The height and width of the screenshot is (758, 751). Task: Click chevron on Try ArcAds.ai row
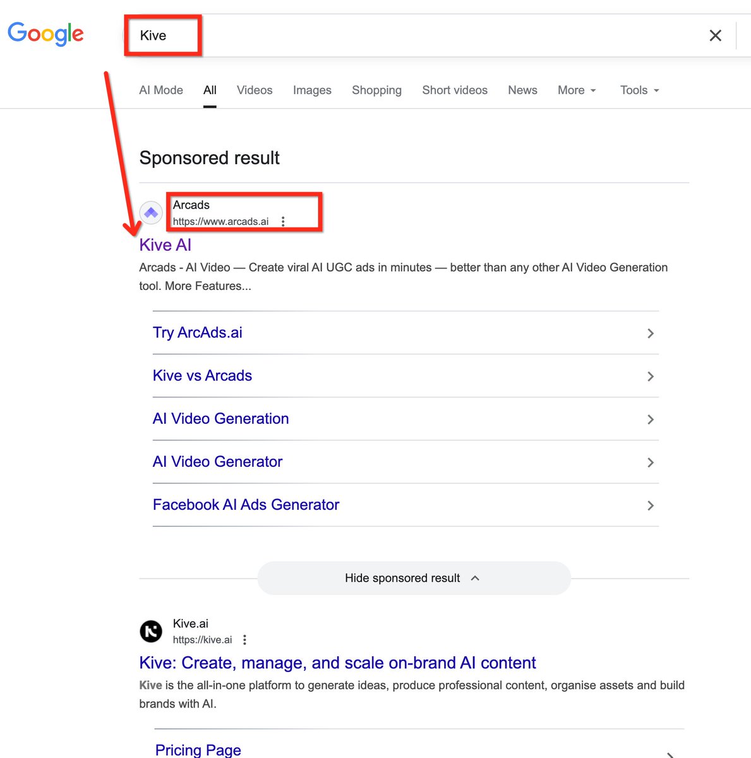[651, 334]
